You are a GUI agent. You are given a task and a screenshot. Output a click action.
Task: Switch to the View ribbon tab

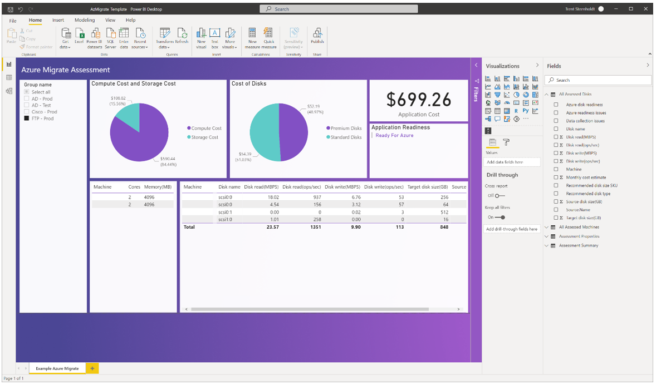[110, 20]
